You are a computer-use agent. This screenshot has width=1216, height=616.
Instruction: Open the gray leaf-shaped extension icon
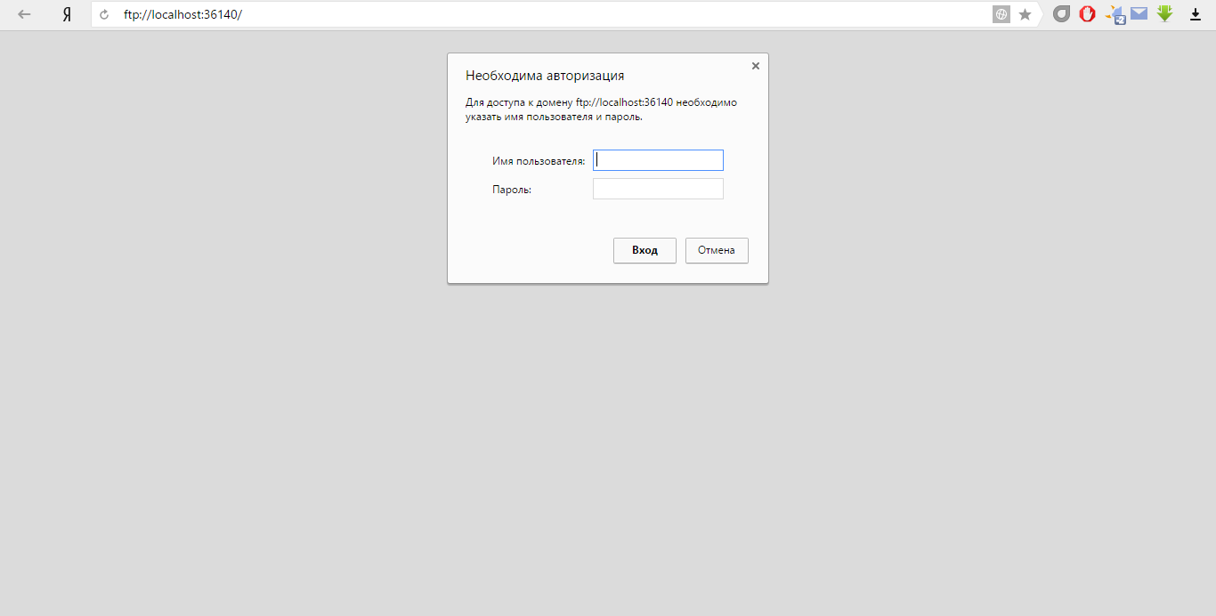point(1061,14)
